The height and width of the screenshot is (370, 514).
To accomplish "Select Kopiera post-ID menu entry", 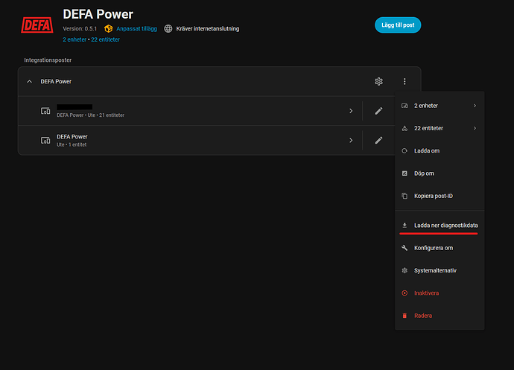I will (x=440, y=196).
